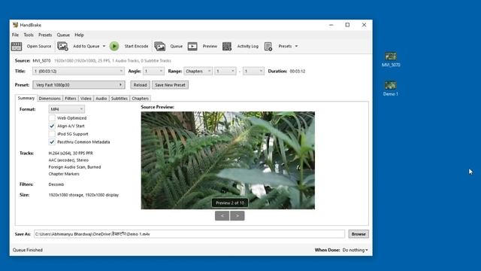Open the Tools menu
Image resolution: width=481 pixels, height=271 pixels.
[29, 35]
